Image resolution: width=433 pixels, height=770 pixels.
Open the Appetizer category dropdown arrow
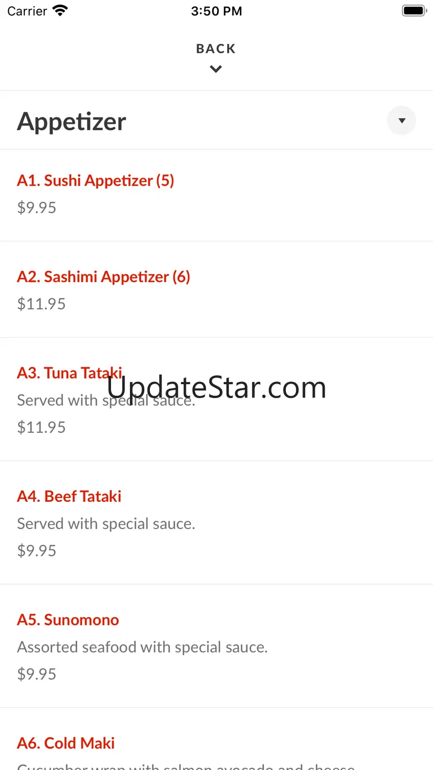pos(401,120)
